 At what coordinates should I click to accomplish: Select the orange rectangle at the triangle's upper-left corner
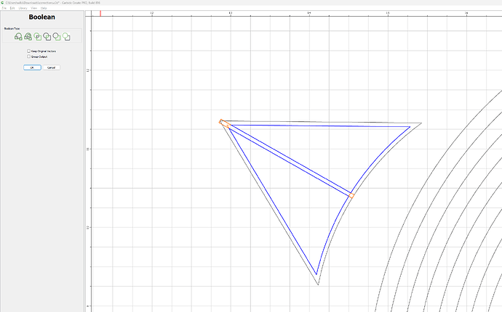[224, 123]
